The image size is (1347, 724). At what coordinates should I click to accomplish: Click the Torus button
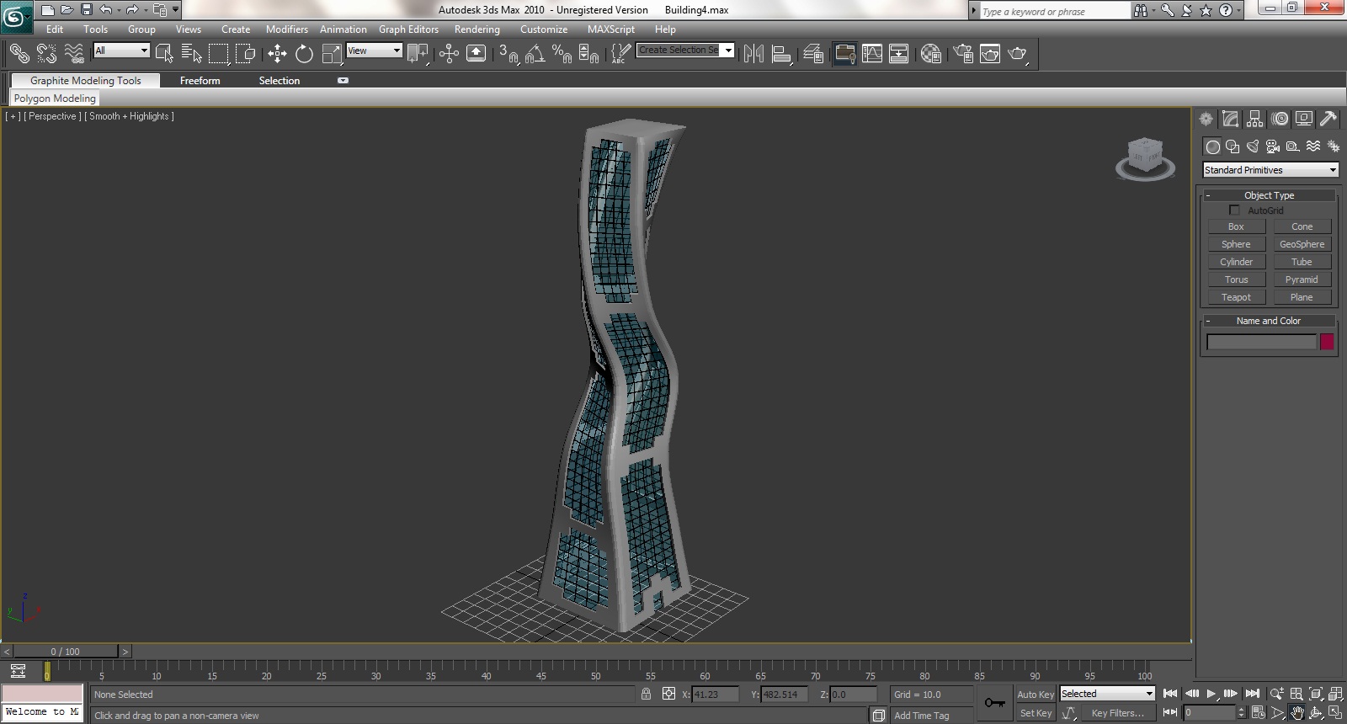(x=1236, y=279)
